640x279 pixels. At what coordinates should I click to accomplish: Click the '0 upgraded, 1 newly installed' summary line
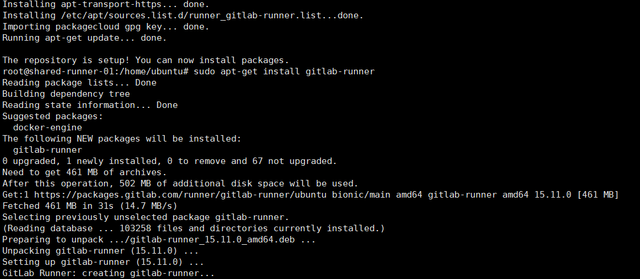click(x=169, y=161)
